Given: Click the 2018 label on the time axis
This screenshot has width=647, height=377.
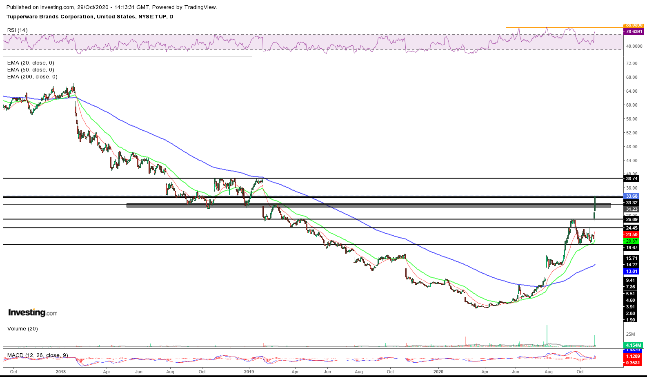Looking at the screenshot, I should tap(61, 372).
